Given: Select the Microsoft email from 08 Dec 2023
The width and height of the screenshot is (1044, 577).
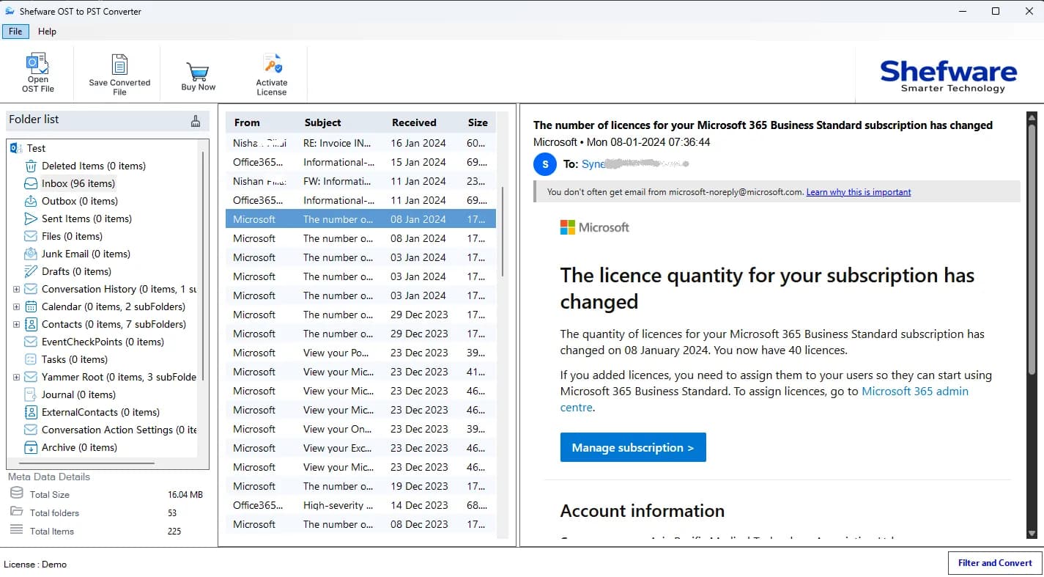Looking at the screenshot, I should coord(360,524).
